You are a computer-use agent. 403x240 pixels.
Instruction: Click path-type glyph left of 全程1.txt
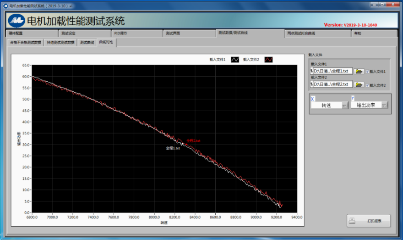[311, 72]
